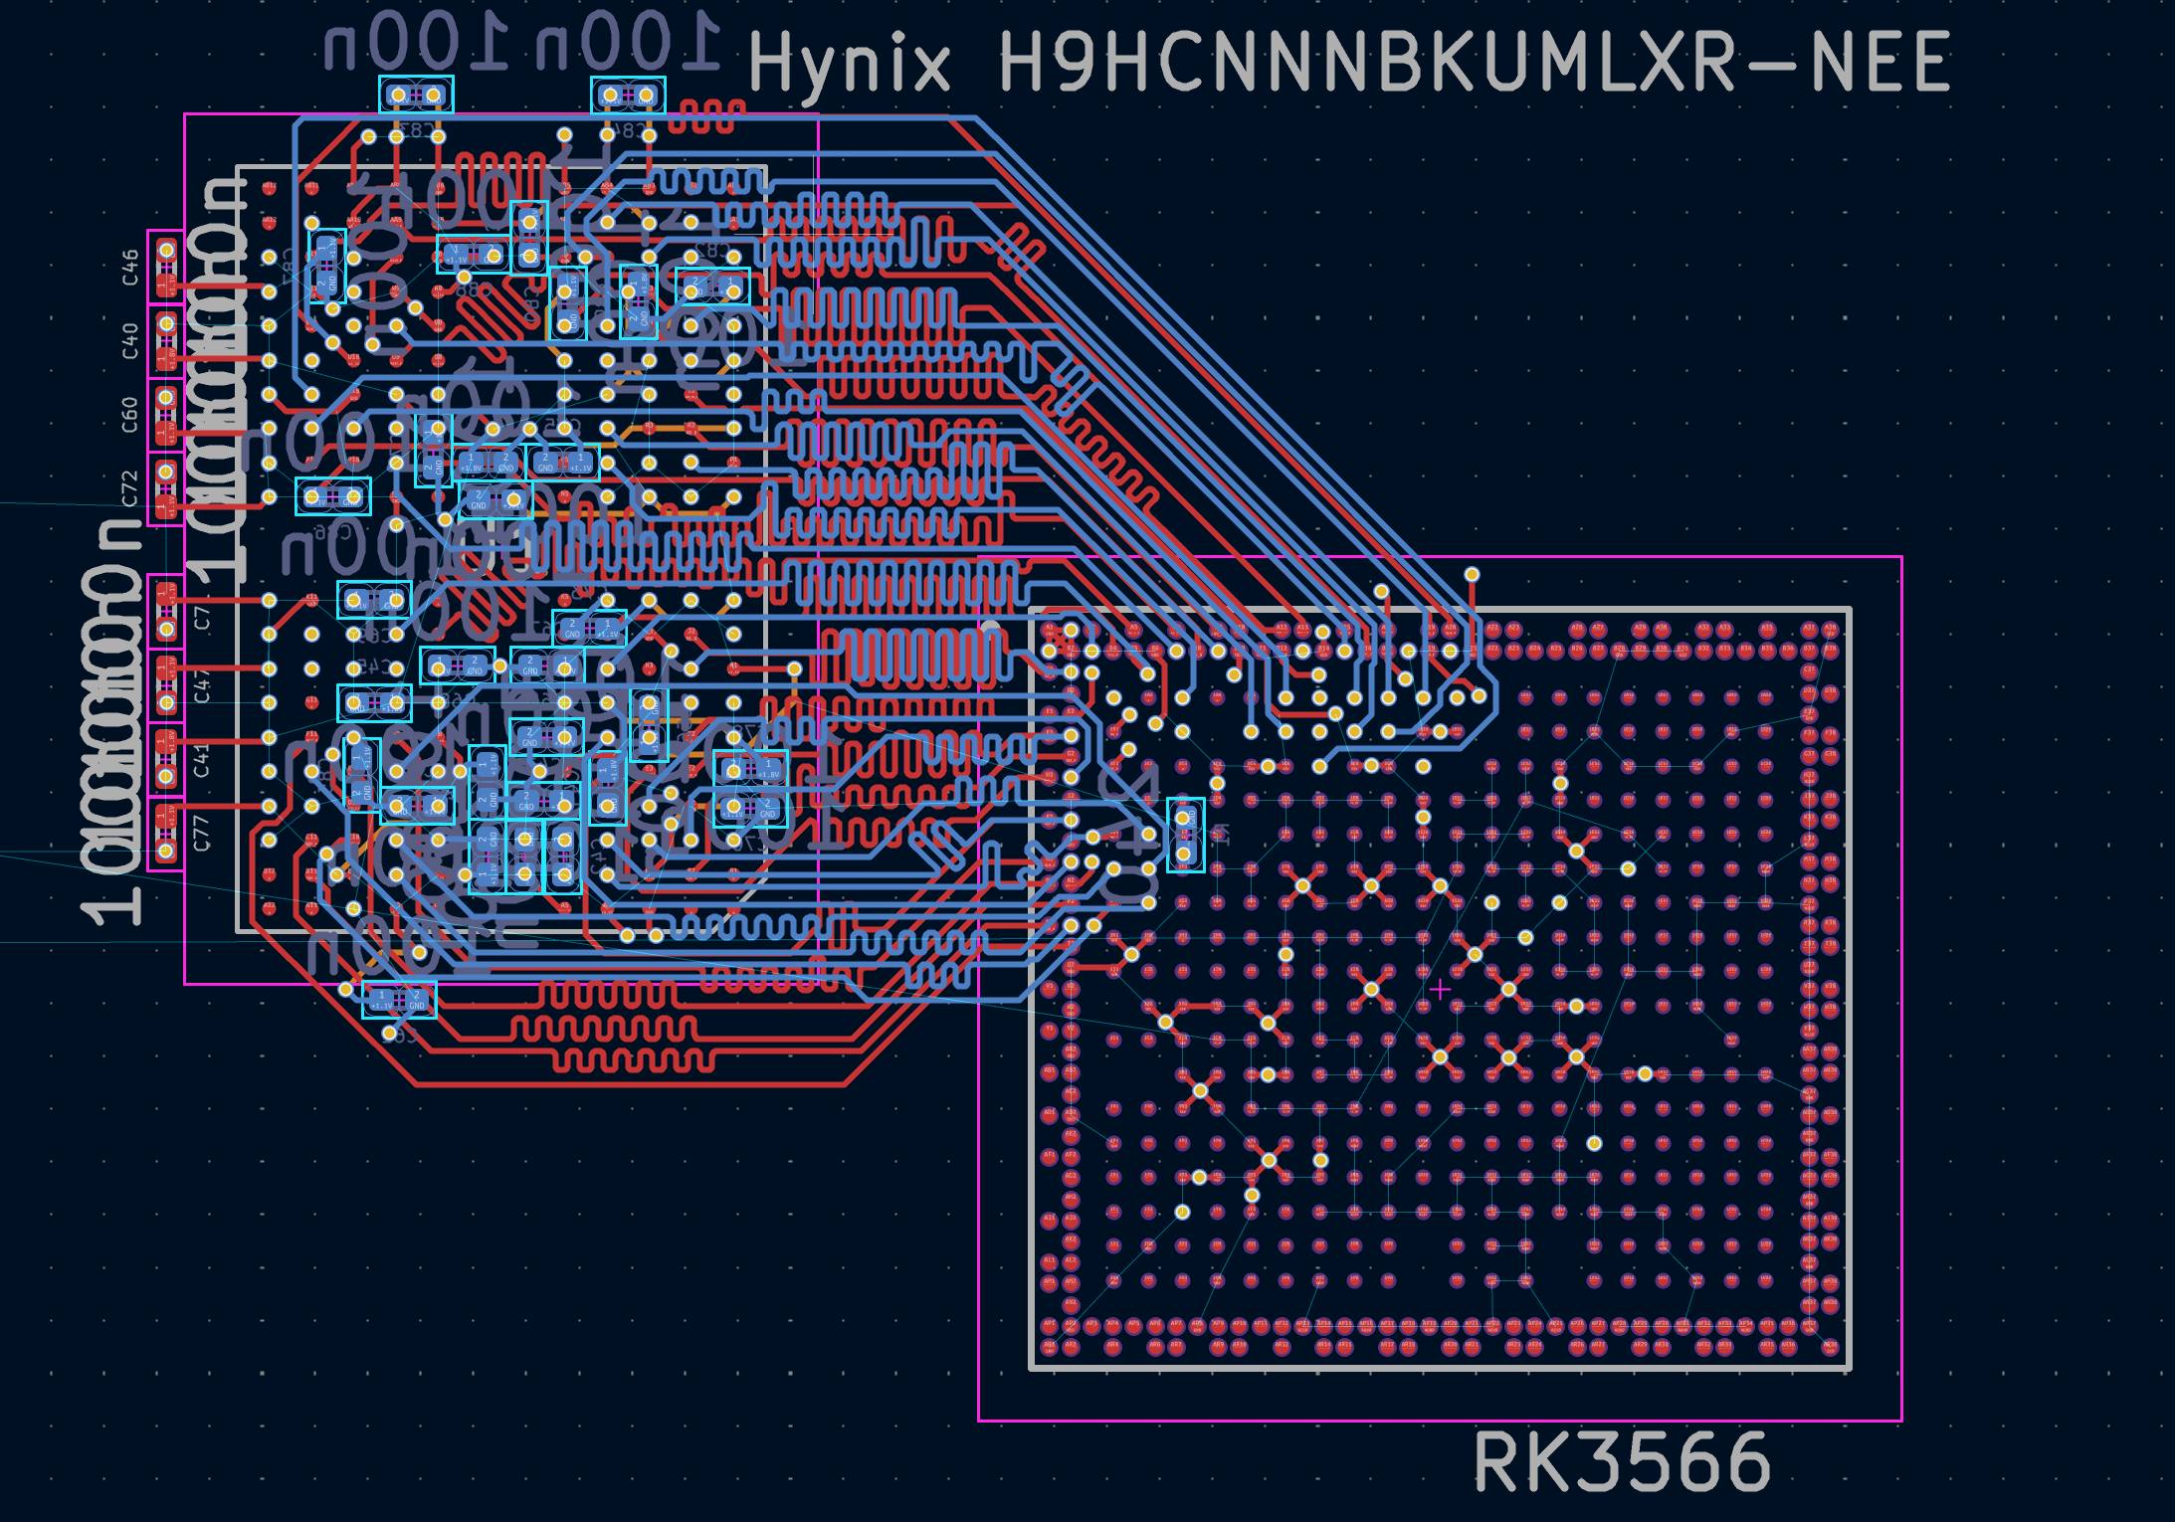Click the RK3566 silkscreen label

pos(1621,1462)
